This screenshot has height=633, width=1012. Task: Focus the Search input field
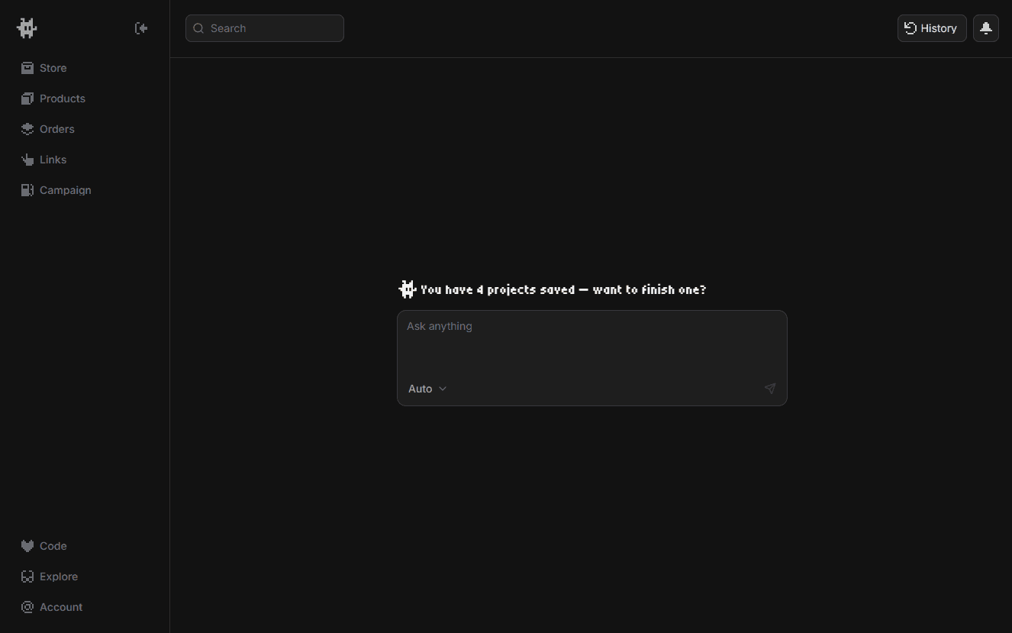coord(265,28)
